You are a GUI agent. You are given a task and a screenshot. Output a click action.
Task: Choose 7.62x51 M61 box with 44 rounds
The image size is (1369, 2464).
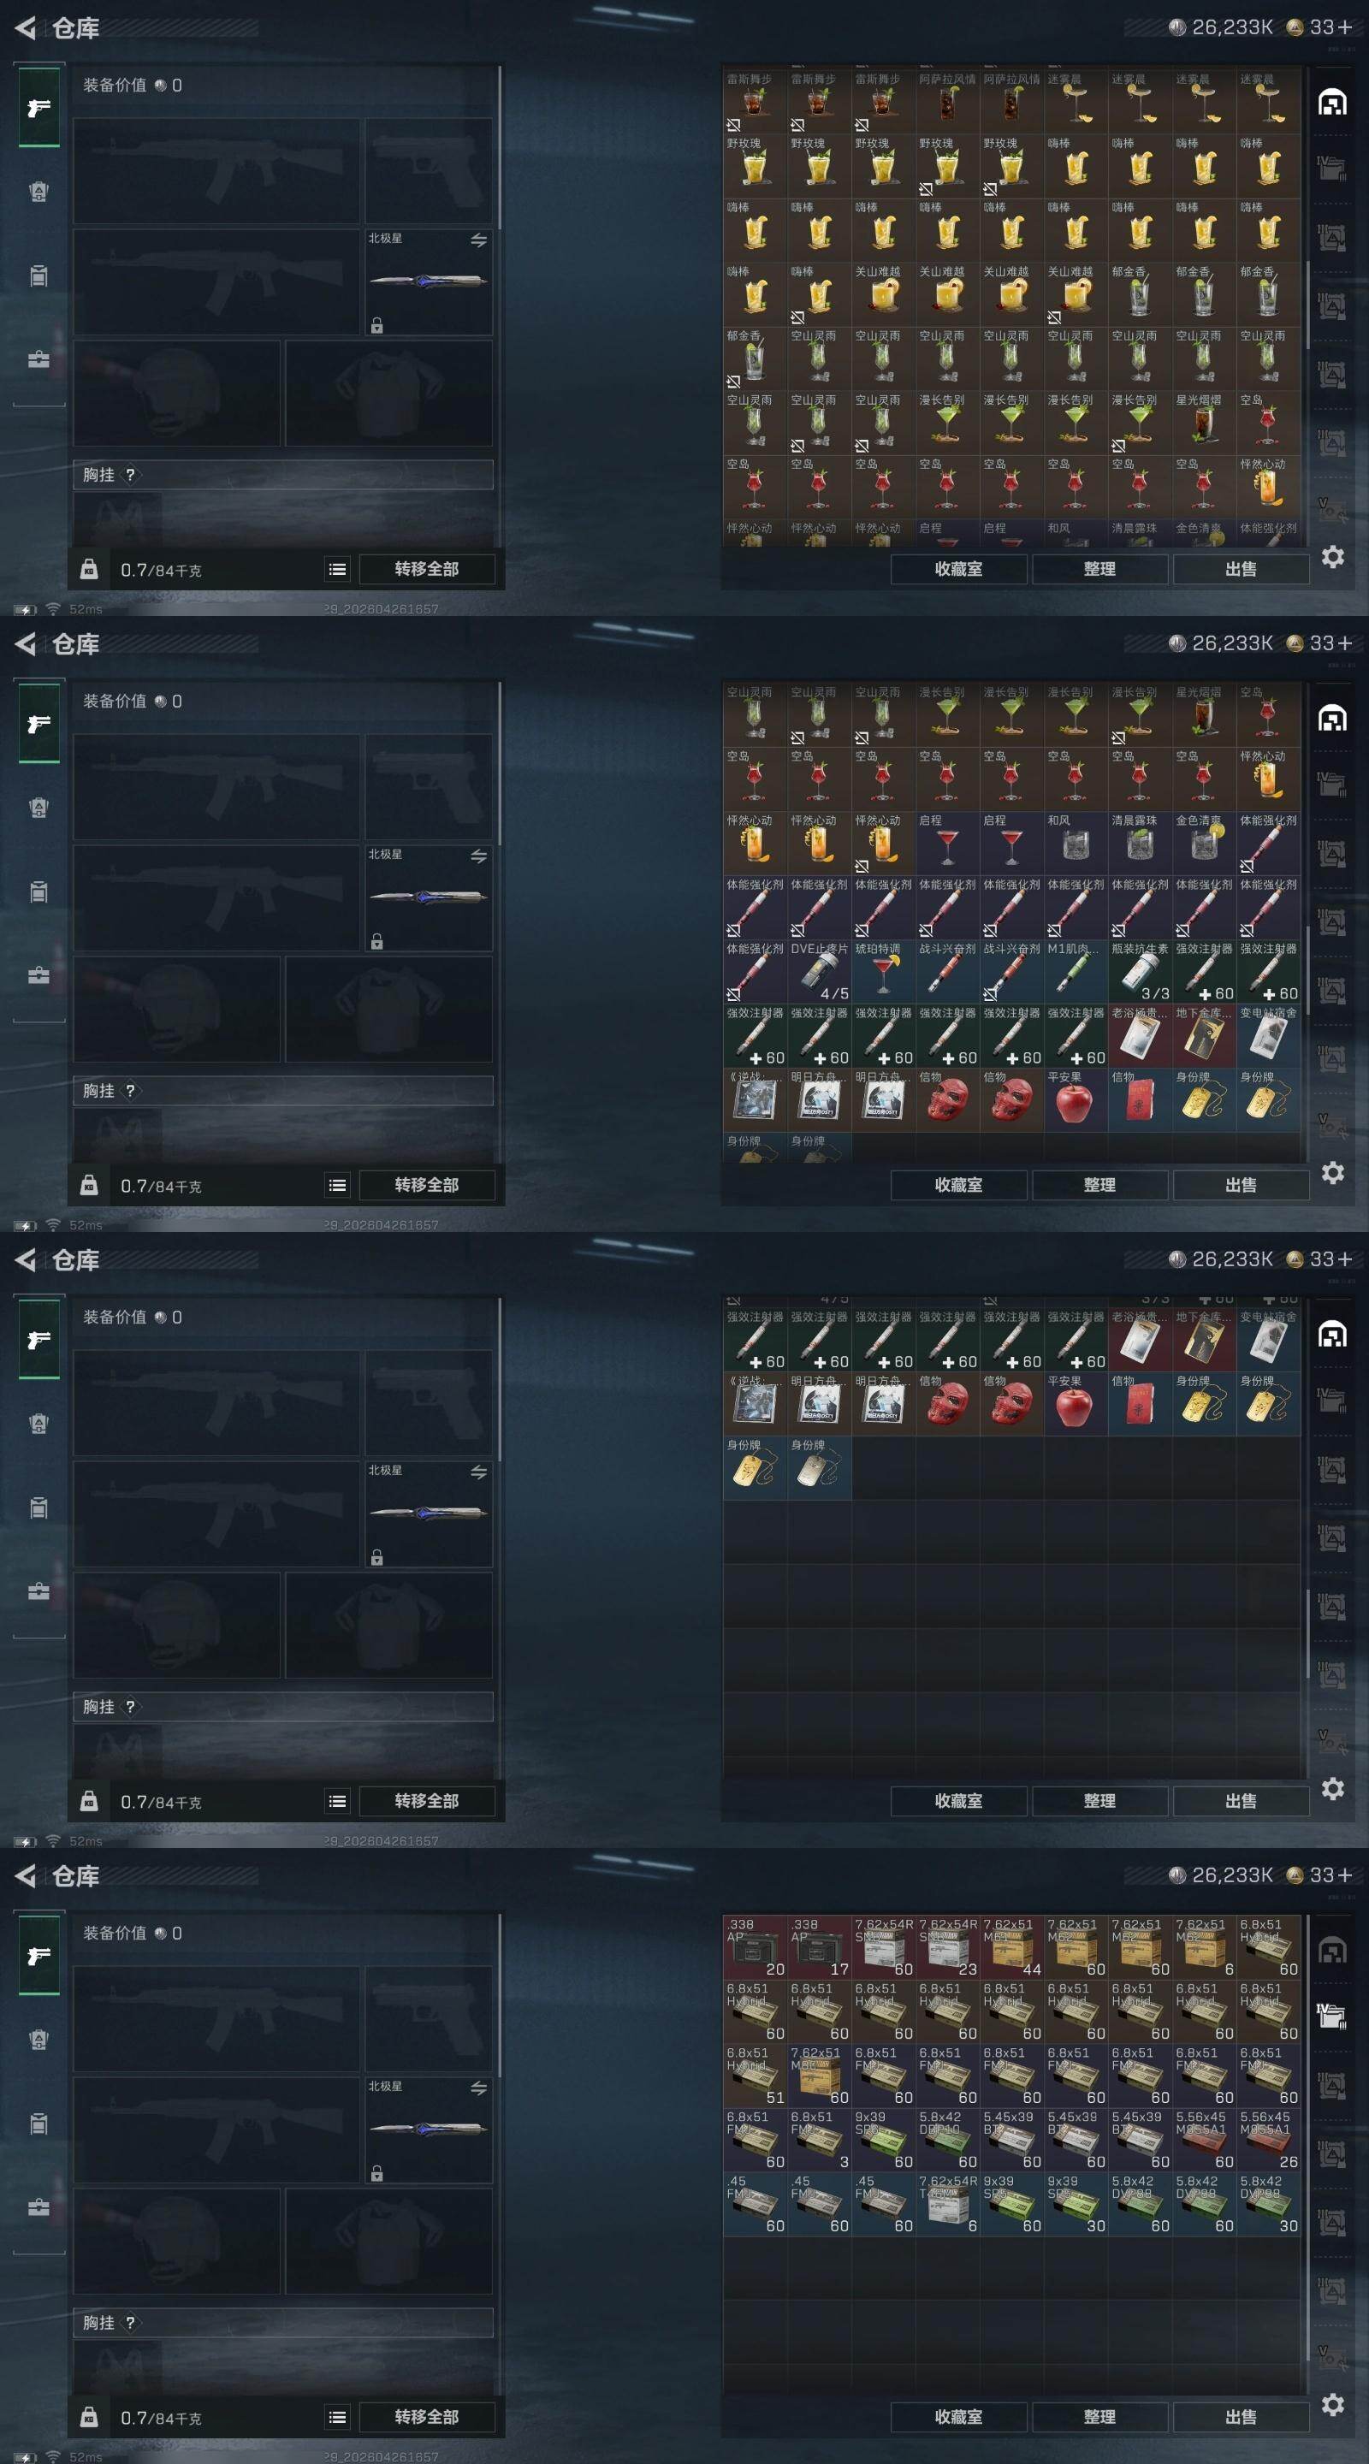[1011, 1946]
